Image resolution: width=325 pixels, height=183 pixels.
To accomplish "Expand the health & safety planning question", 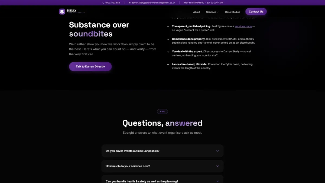I will click(x=162, y=179).
